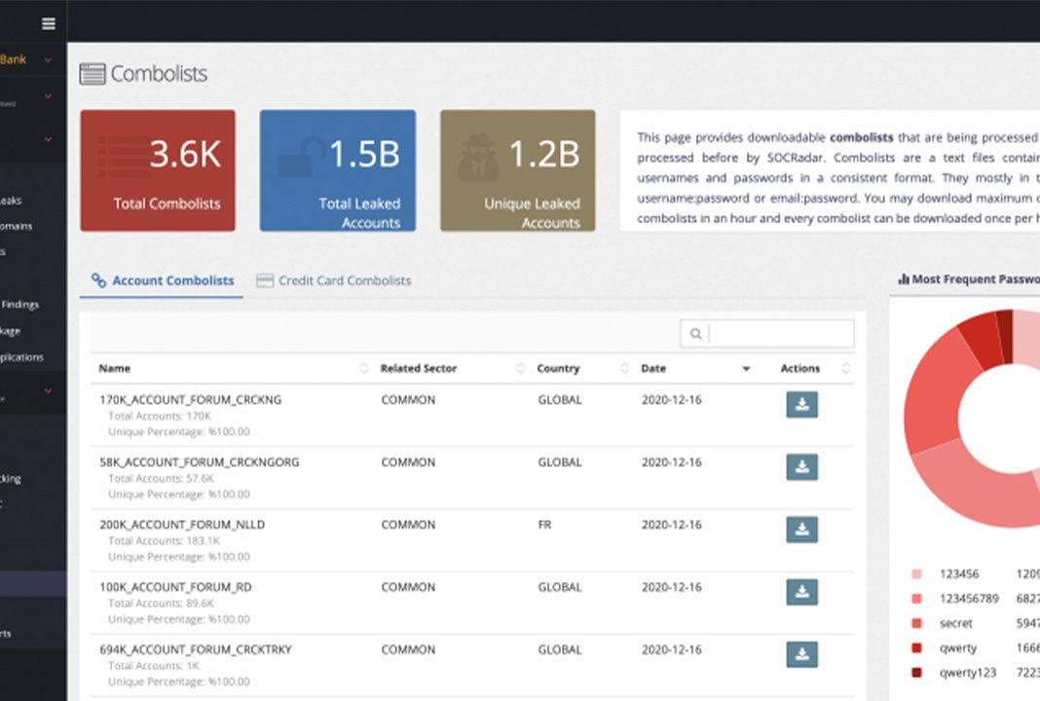Sort table by Date descending arrow
The width and height of the screenshot is (1040, 701).
point(746,369)
